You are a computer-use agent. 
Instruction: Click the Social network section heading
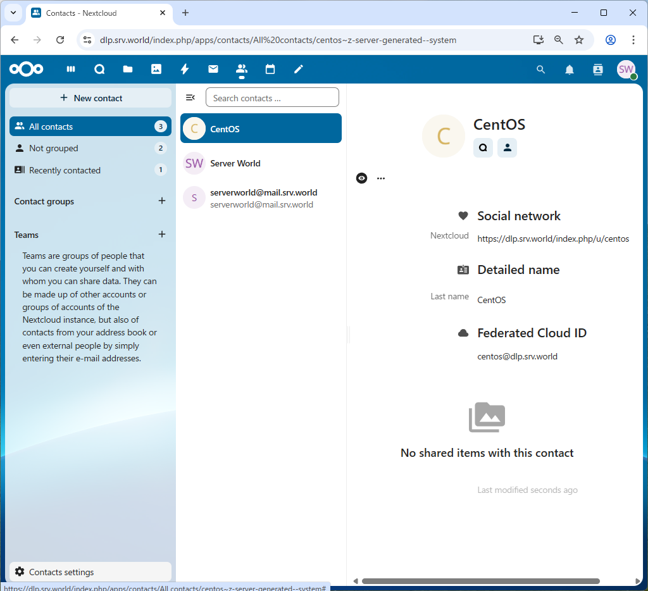tap(519, 216)
